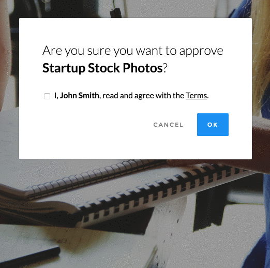
Task: Select the word "approve" in the heading
Action: coord(201,51)
